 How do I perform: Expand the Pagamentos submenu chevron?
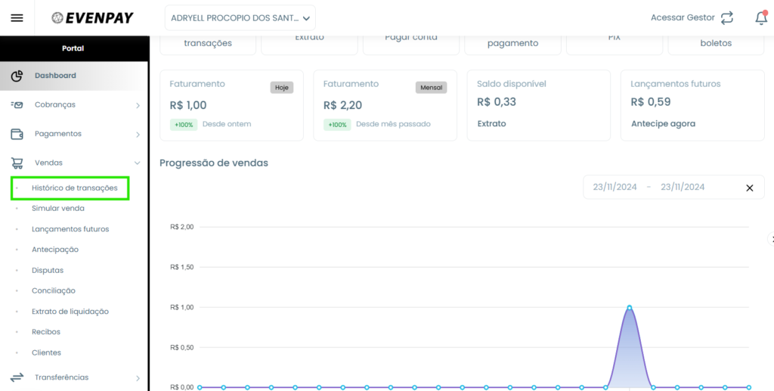(138, 135)
